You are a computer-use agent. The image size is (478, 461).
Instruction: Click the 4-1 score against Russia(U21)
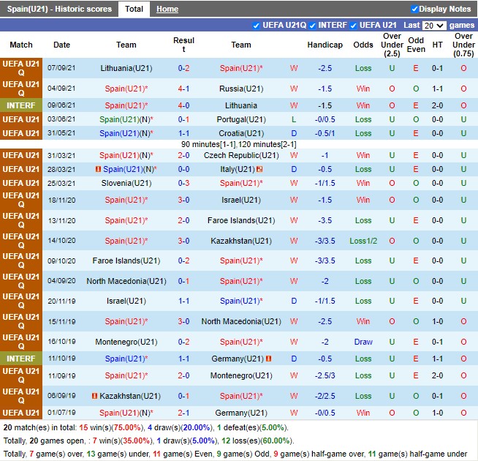[x=183, y=89]
